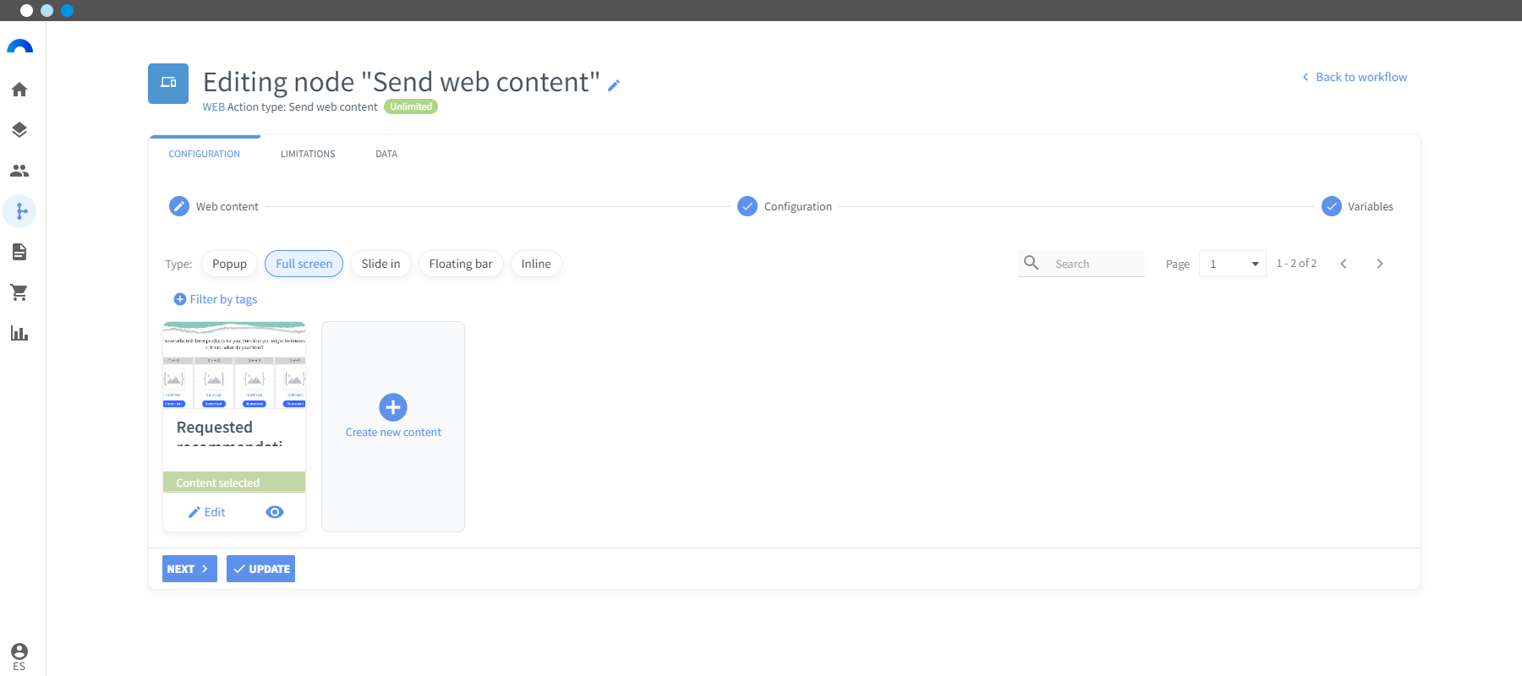Preview content with the eye icon

[x=275, y=512]
